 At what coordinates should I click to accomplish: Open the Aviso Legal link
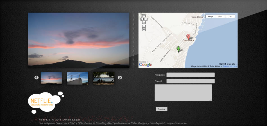[x=71, y=120]
